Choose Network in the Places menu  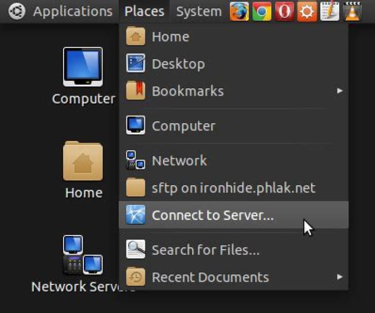point(234,160)
